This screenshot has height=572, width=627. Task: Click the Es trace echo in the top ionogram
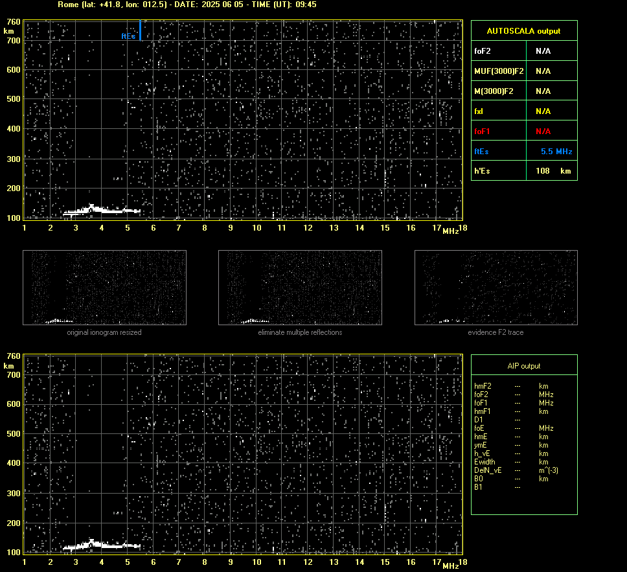tap(102, 210)
